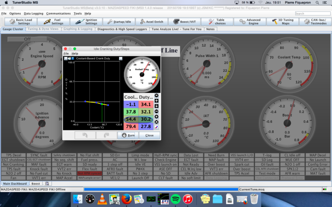This screenshot has height=207, width=332.
Task: Click the question mark help icon in curve panel
Action: pyautogui.click(x=73, y=59)
